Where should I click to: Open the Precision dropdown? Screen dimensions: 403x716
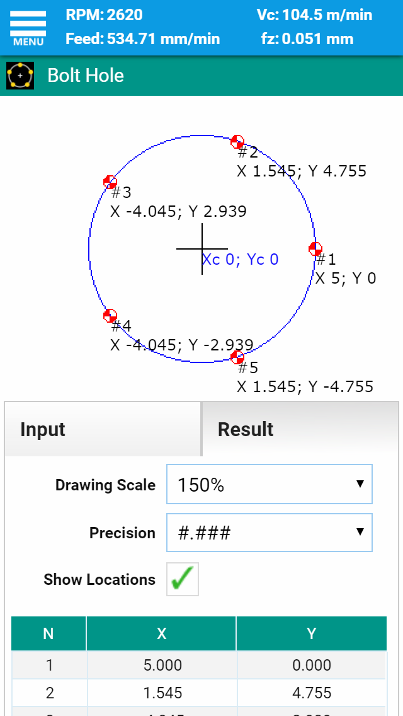click(270, 533)
